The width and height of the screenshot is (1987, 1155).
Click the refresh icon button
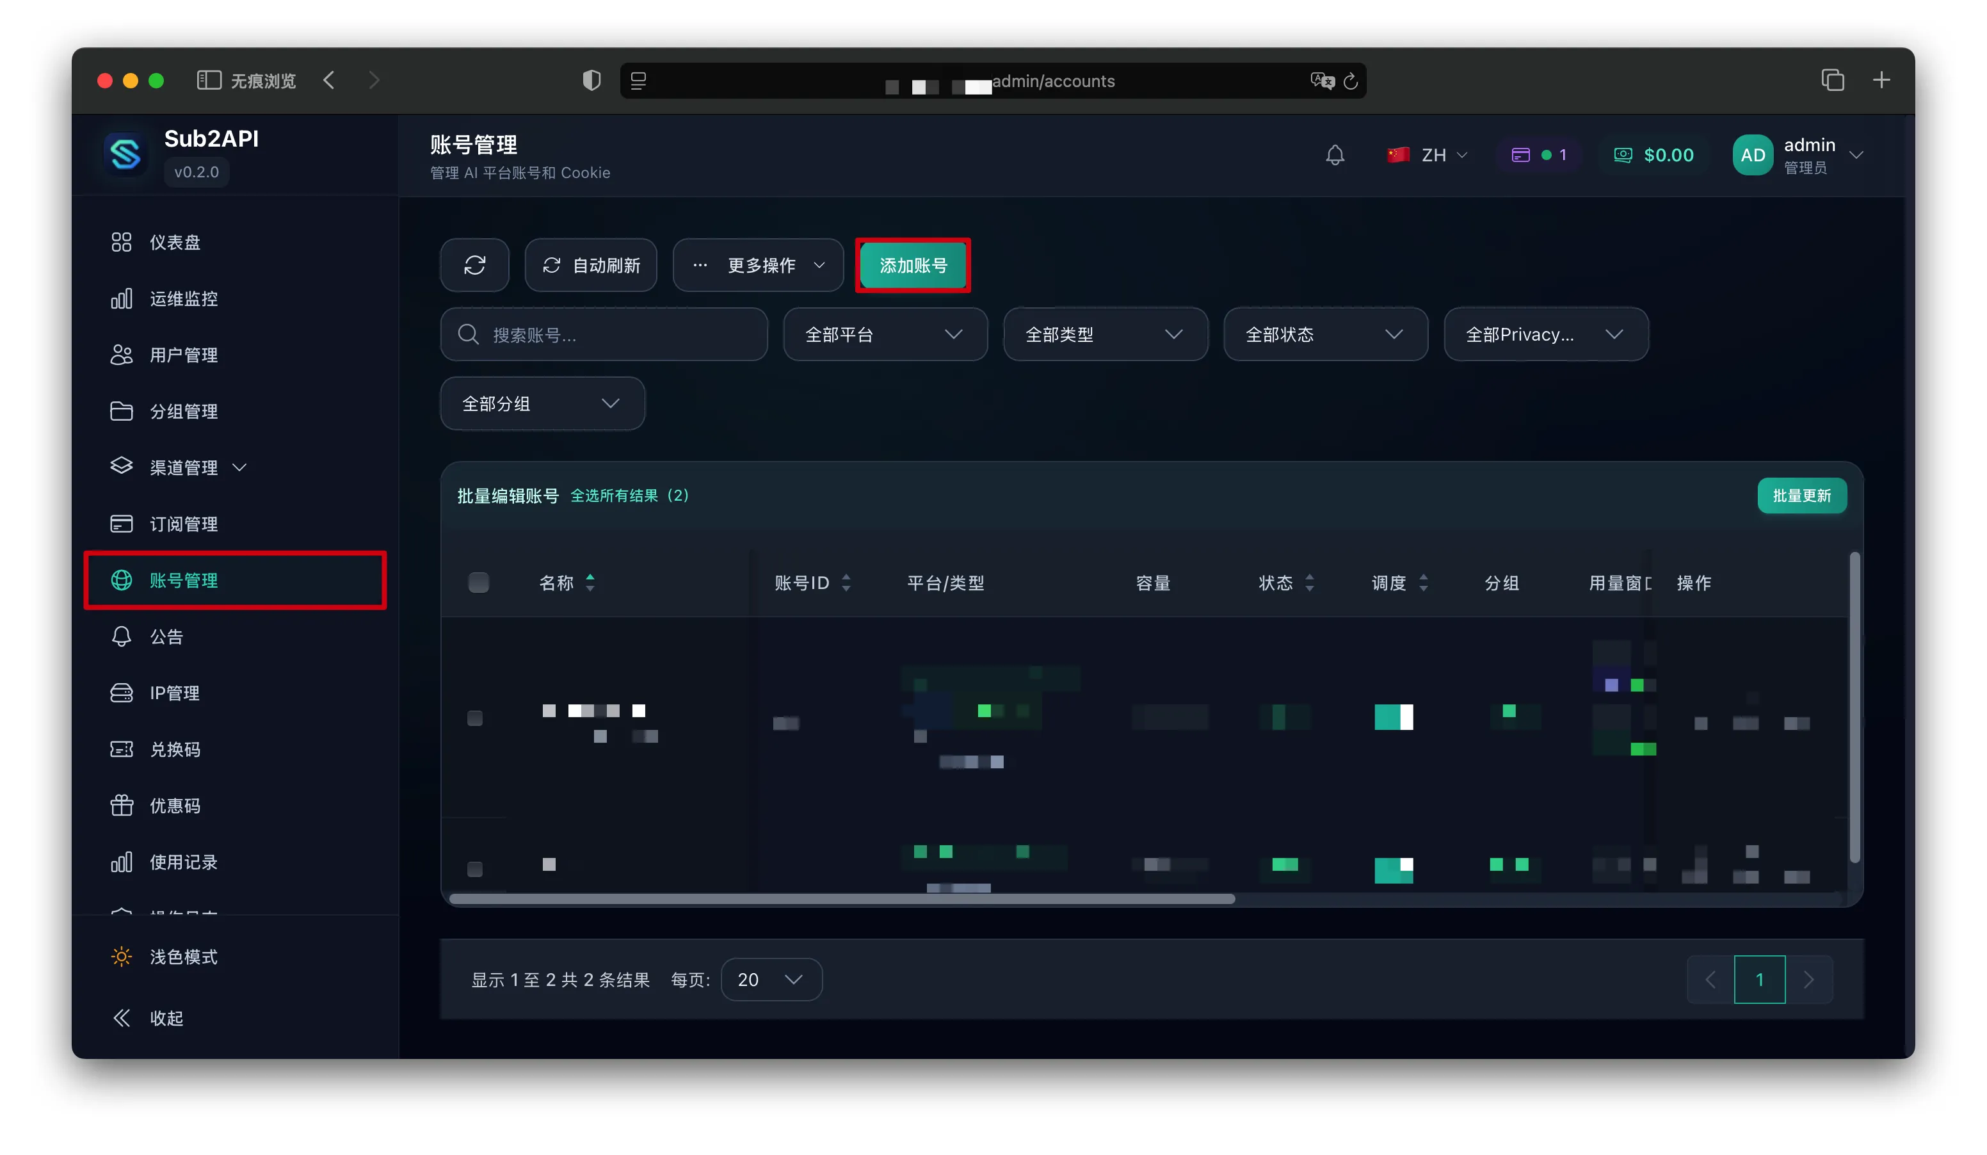[474, 266]
